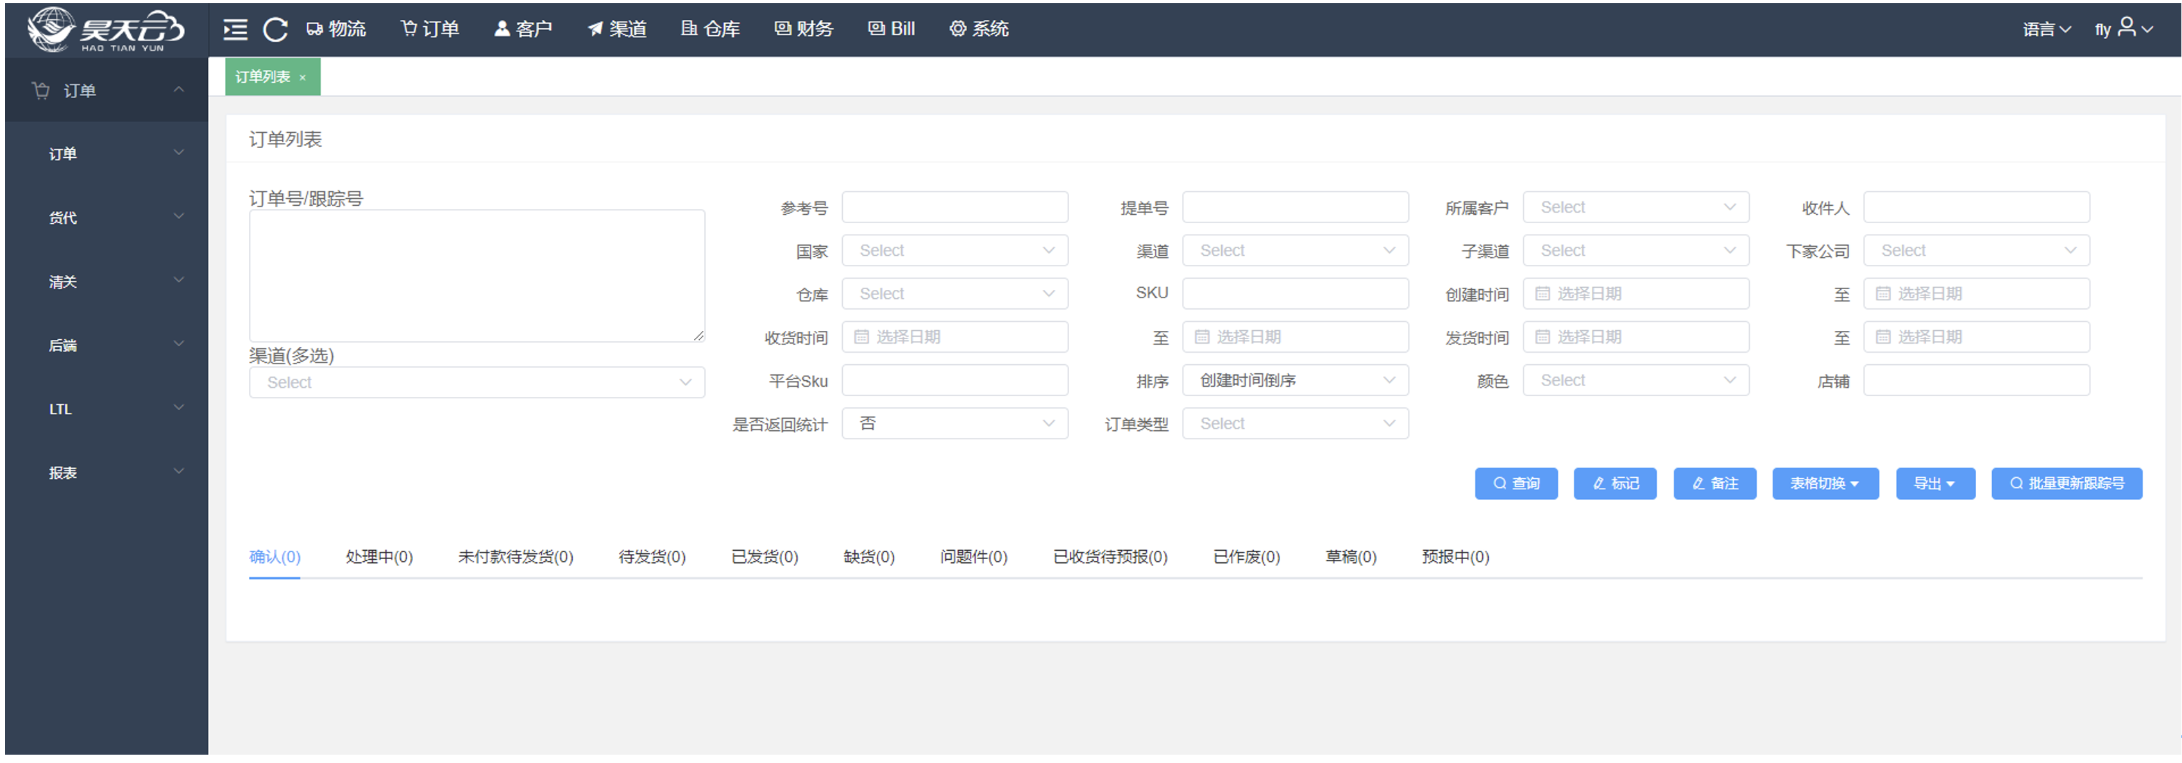Click the 批量更新跟踪号 button

(2067, 483)
